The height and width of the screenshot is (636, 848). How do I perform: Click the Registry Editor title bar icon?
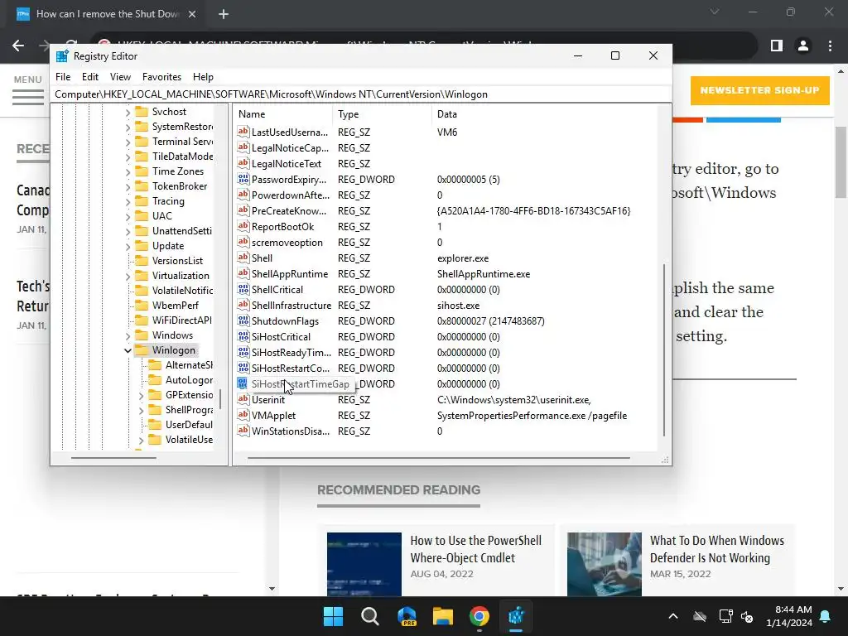tap(62, 56)
